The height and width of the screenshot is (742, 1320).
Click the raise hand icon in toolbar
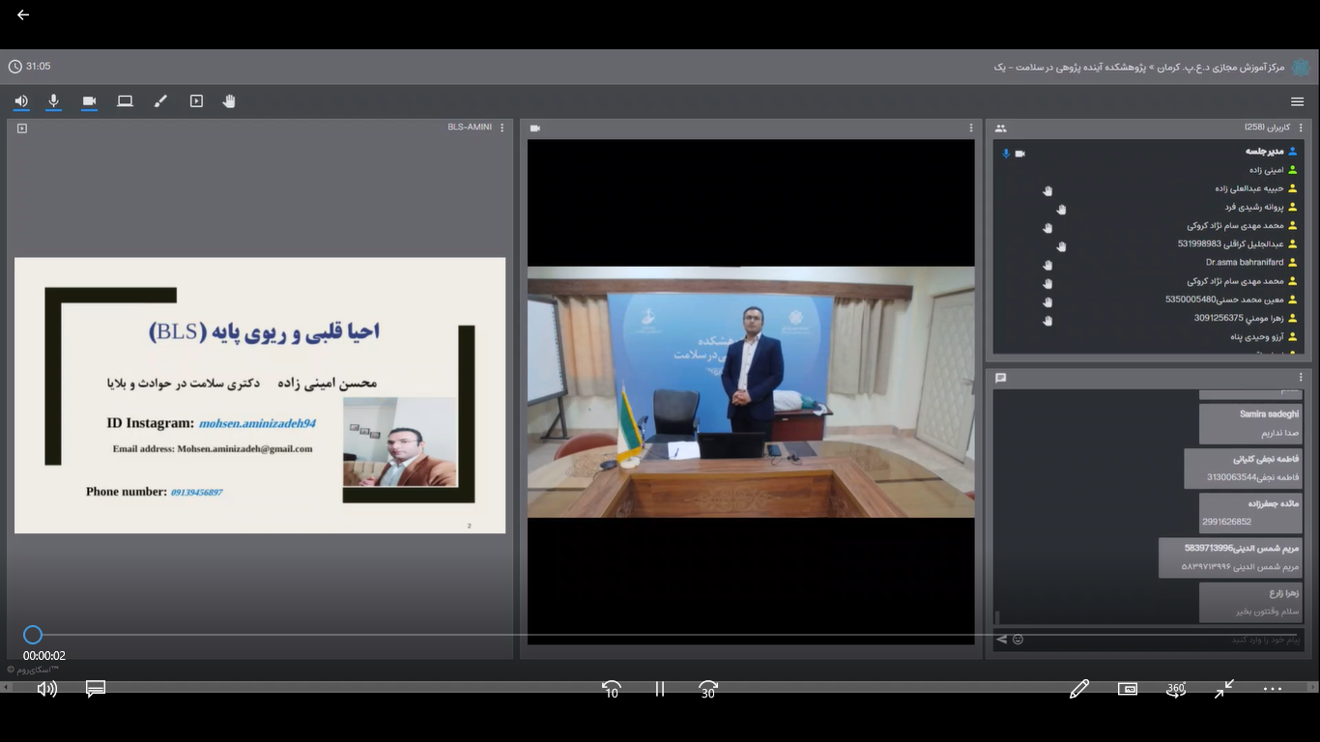click(x=229, y=101)
